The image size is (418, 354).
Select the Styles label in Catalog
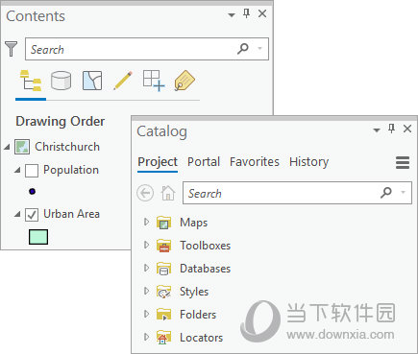[x=194, y=292]
